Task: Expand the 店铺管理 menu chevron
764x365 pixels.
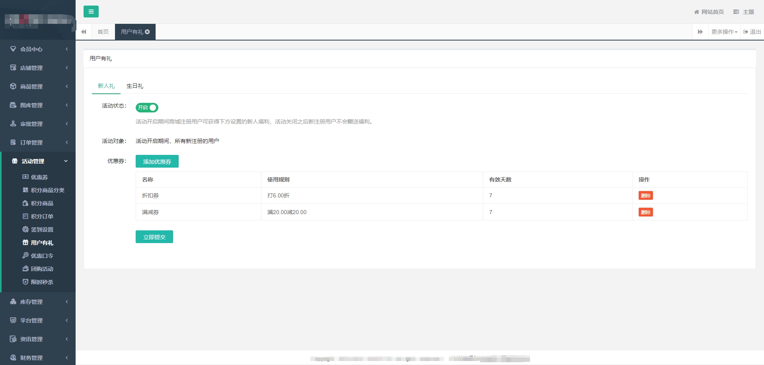Action: pyautogui.click(x=66, y=68)
